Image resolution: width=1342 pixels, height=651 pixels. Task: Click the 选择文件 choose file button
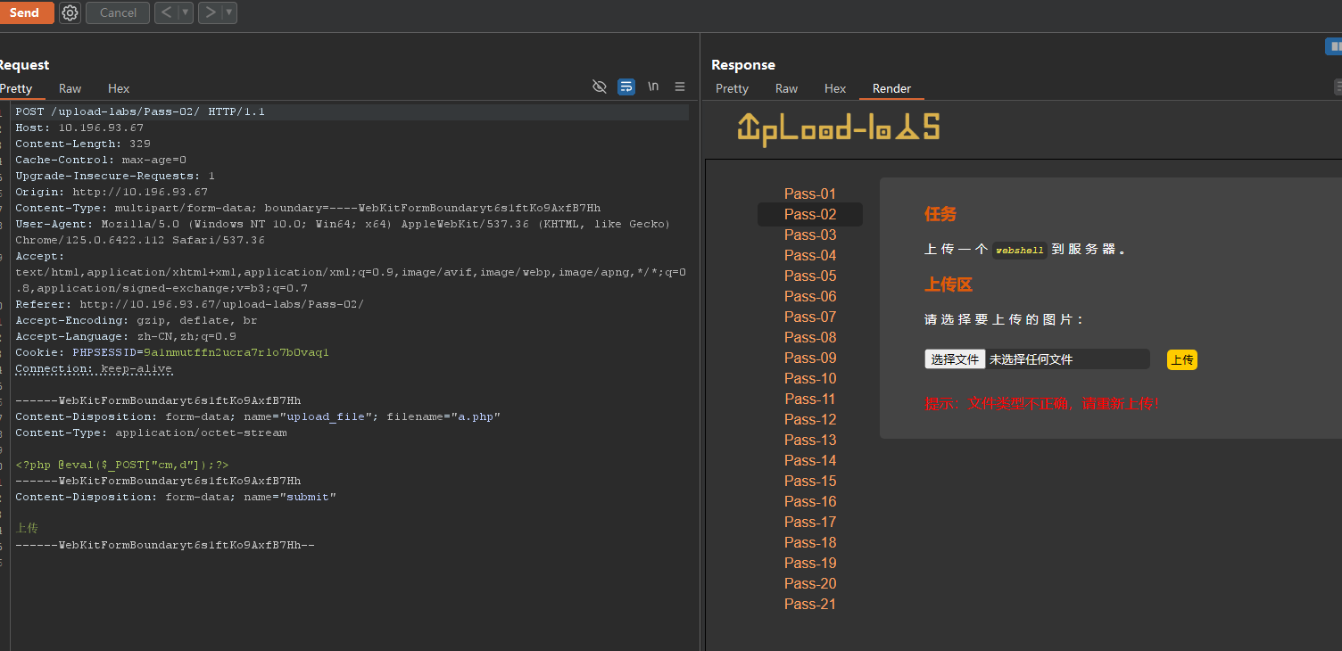point(955,359)
